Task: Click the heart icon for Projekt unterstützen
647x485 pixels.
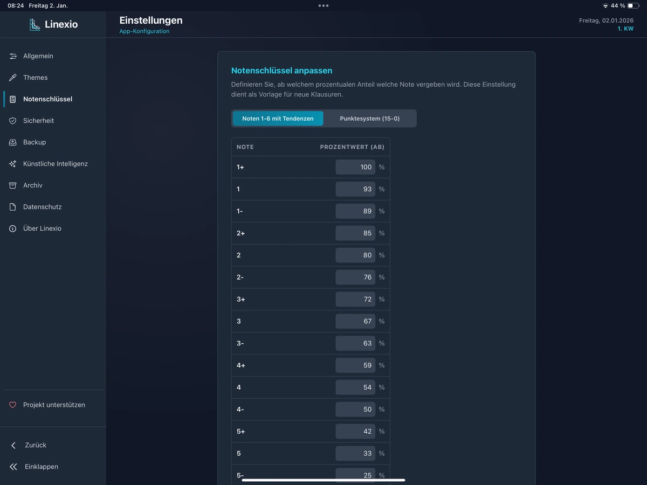Action: click(x=13, y=405)
